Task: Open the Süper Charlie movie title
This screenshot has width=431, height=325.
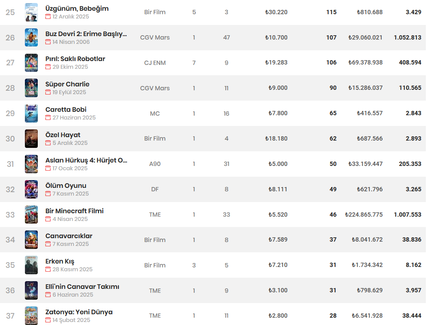Action: 67,84
